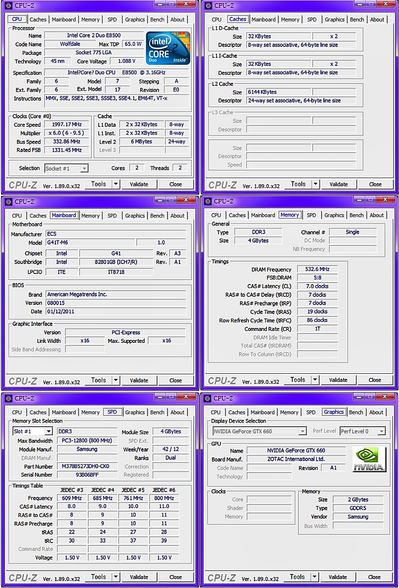
Task: Click the Core Voltage 1.088 V value
Action: coord(127,61)
